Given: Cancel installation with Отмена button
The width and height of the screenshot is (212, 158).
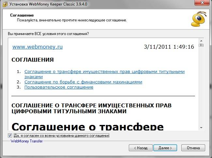Looking at the screenshot, I should tap(193, 148).
